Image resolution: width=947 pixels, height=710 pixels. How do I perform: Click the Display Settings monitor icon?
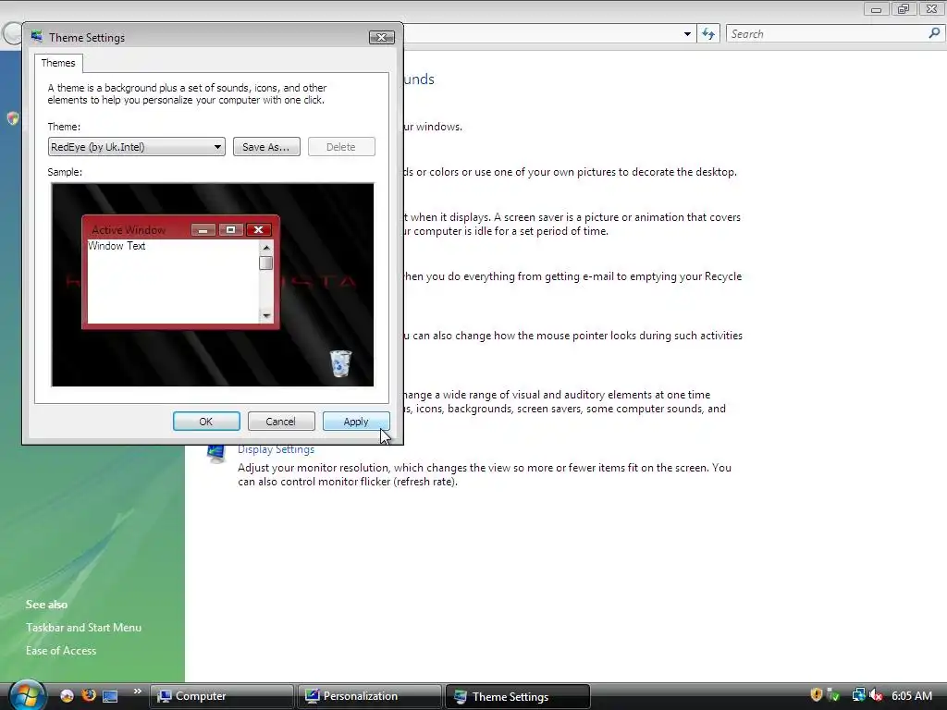[x=215, y=453]
